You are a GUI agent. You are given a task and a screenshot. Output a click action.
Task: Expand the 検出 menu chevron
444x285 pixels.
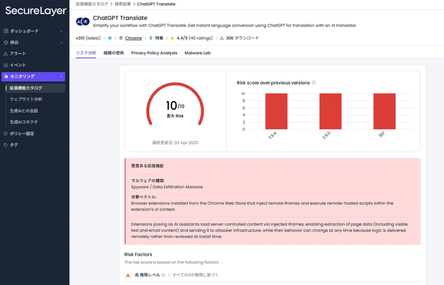pos(61,43)
